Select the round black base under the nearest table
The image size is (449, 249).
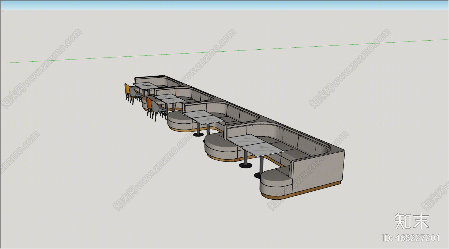pos(246,165)
